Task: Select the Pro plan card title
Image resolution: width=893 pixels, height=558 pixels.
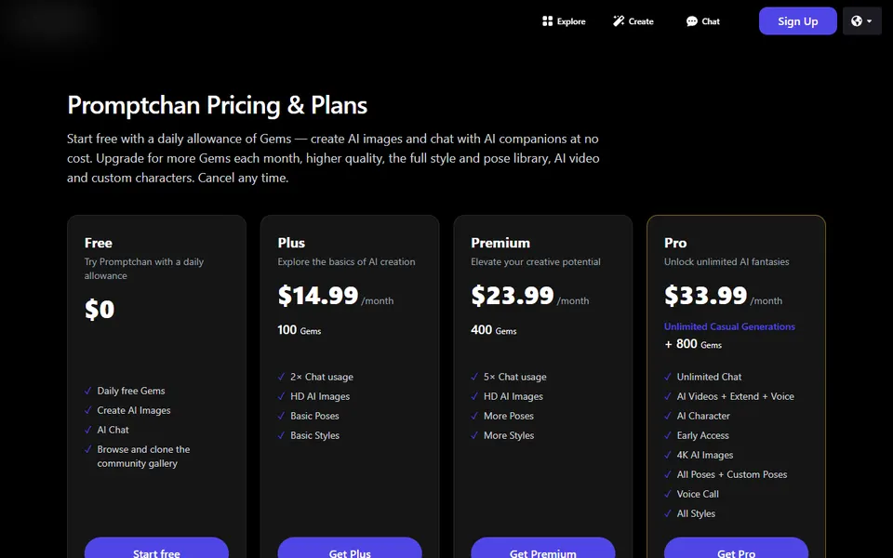Action: [x=675, y=243]
